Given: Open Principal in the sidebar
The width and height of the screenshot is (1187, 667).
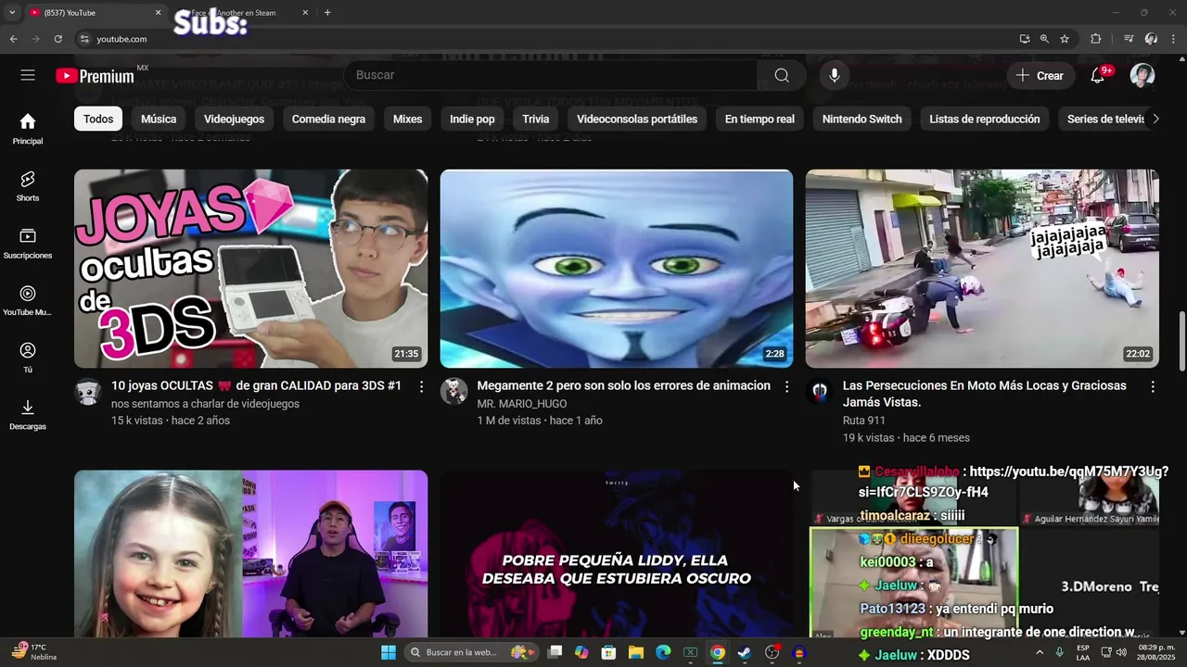Looking at the screenshot, I should point(28,129).
